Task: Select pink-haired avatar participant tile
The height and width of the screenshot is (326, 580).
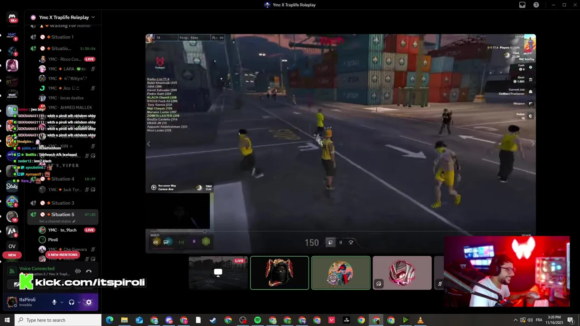Action: [402, 273]
